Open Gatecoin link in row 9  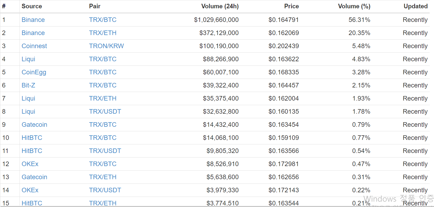(35, 125)
